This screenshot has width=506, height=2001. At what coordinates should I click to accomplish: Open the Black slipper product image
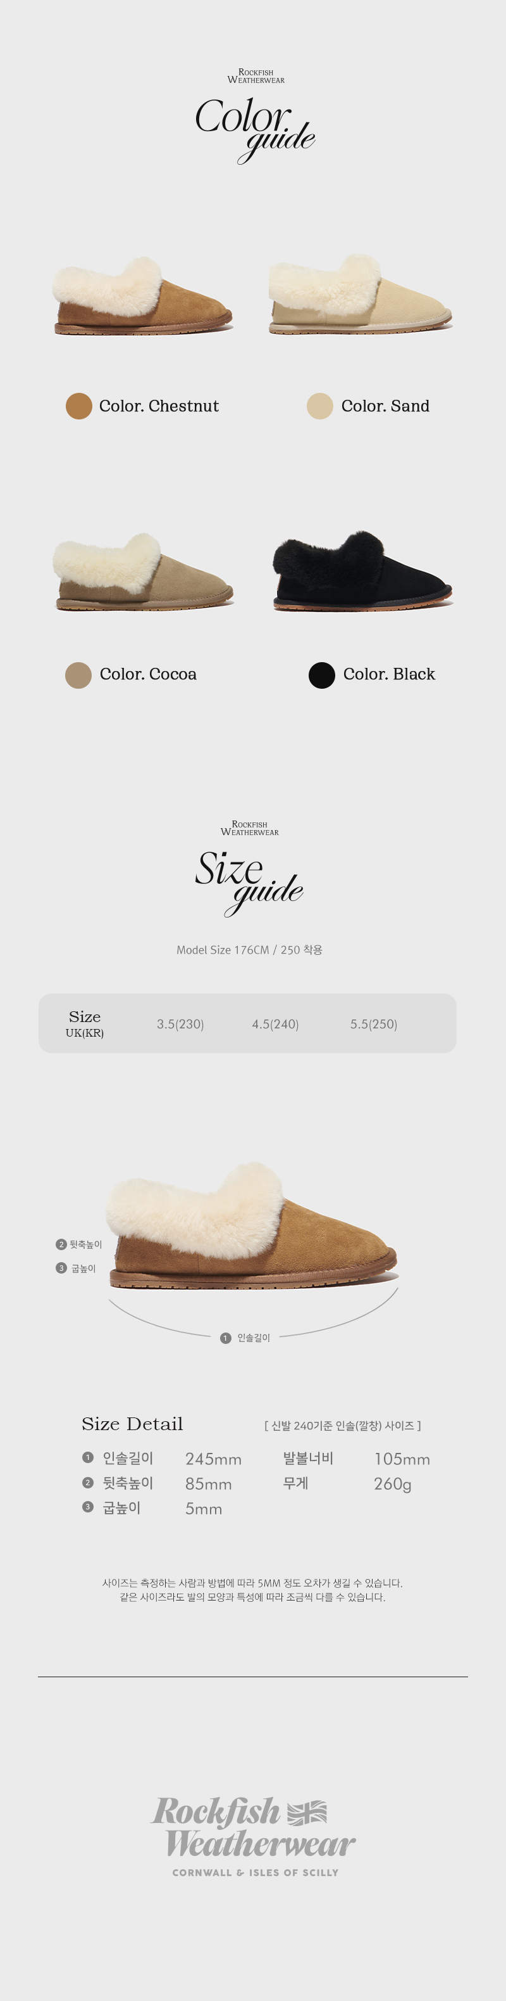(x=362, y=572)
